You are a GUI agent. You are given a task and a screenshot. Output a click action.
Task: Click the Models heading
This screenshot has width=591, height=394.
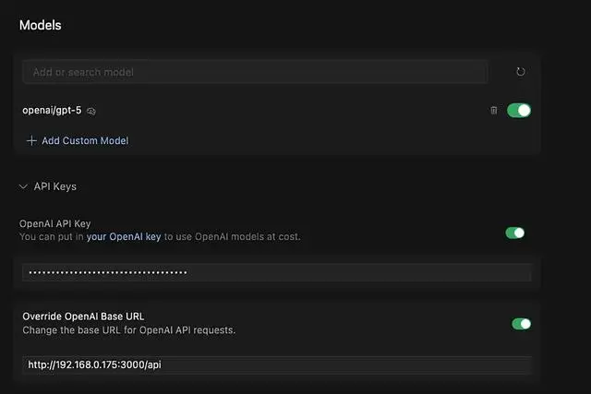(x=41, y=25)
